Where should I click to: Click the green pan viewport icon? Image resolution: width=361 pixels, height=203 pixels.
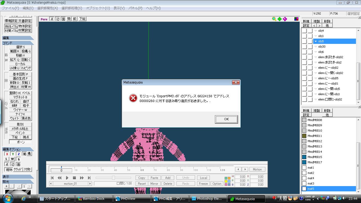pyautogui.click(x=279, y=19)
